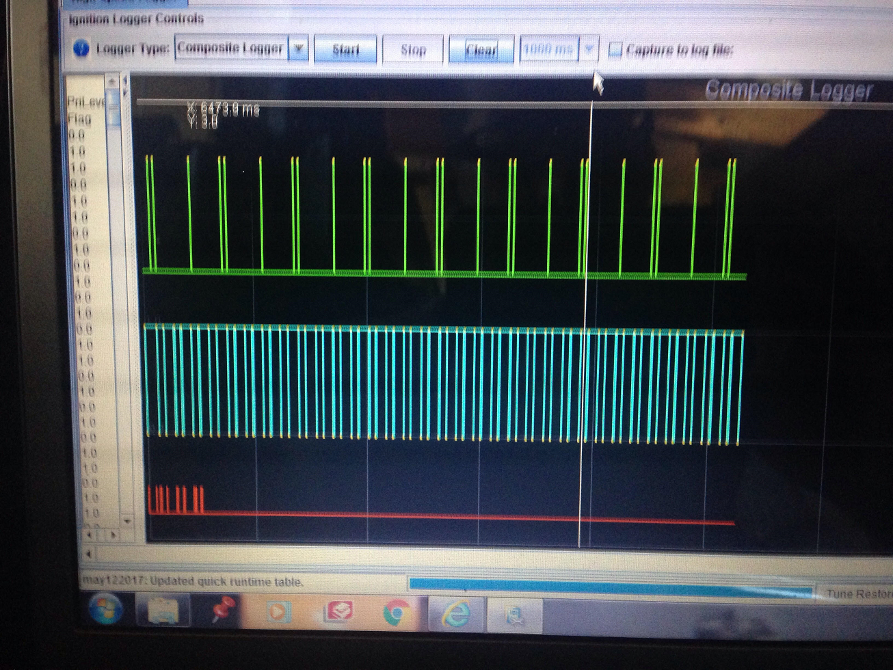Click the down arrow of the channel list scrollbar

coord(126,520)
